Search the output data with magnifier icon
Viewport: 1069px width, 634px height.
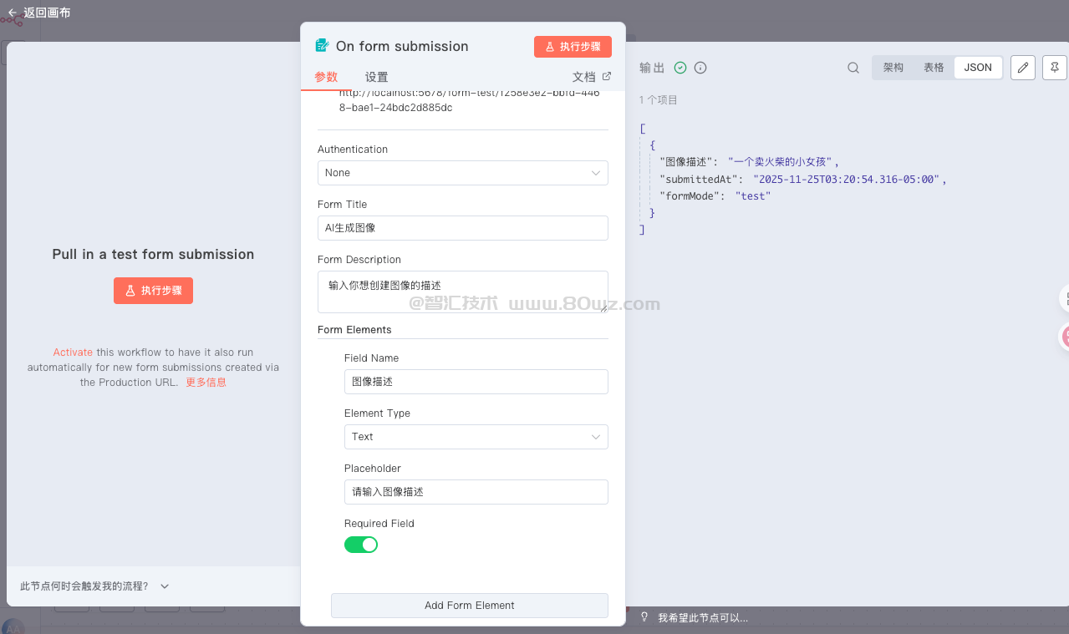coord(853,68)
